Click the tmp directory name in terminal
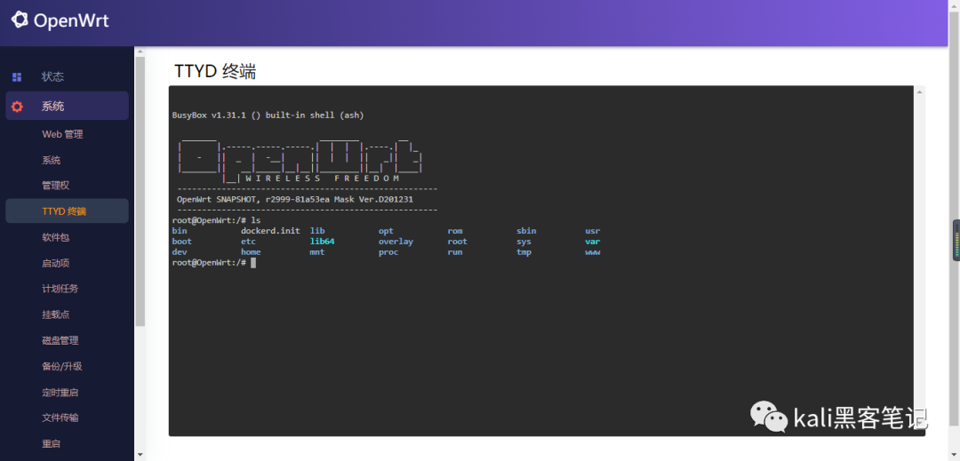960x461 pixels. point(524,252)
